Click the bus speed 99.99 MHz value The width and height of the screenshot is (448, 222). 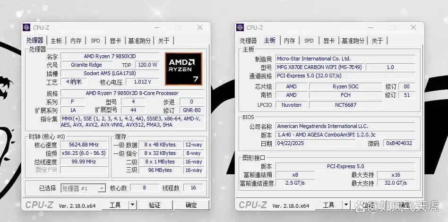point(84,162)
